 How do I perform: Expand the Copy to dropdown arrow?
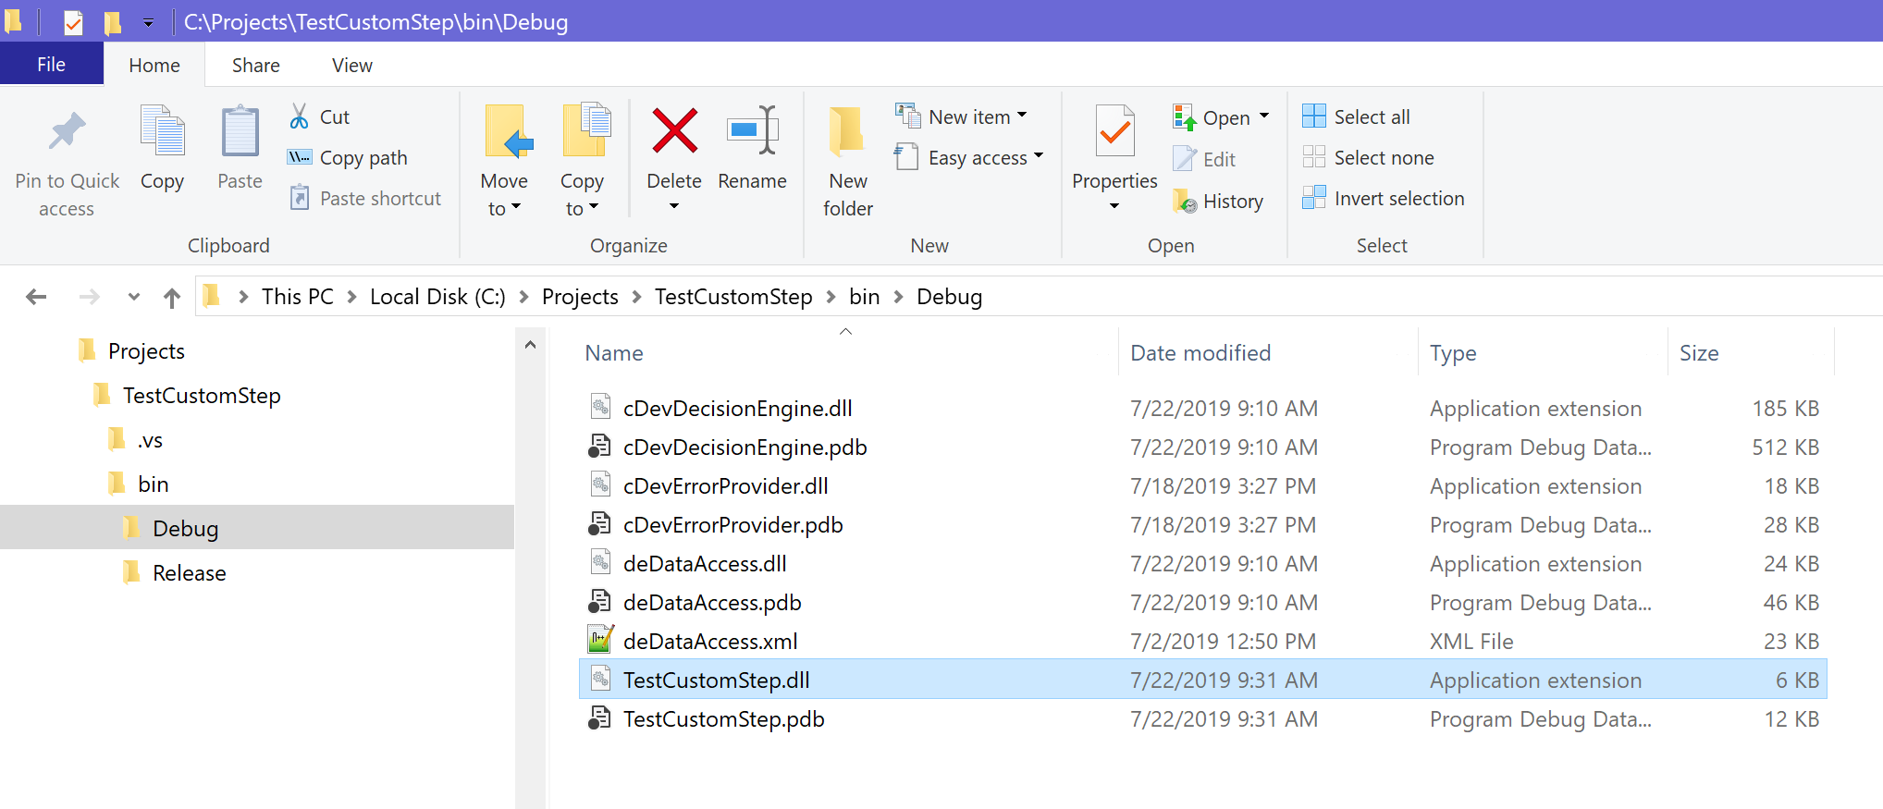[x=594, y=207]
